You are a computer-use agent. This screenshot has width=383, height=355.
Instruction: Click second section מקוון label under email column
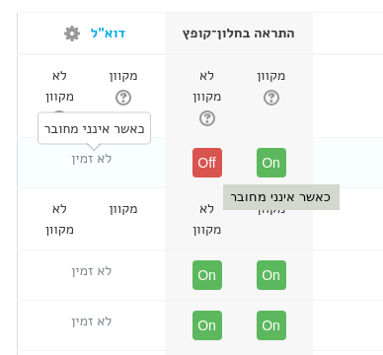pyautogui.click(x=123, y=209)
